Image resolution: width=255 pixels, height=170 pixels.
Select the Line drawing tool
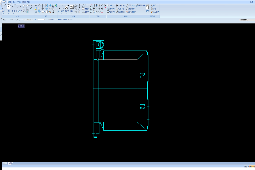tap(4, 7)
